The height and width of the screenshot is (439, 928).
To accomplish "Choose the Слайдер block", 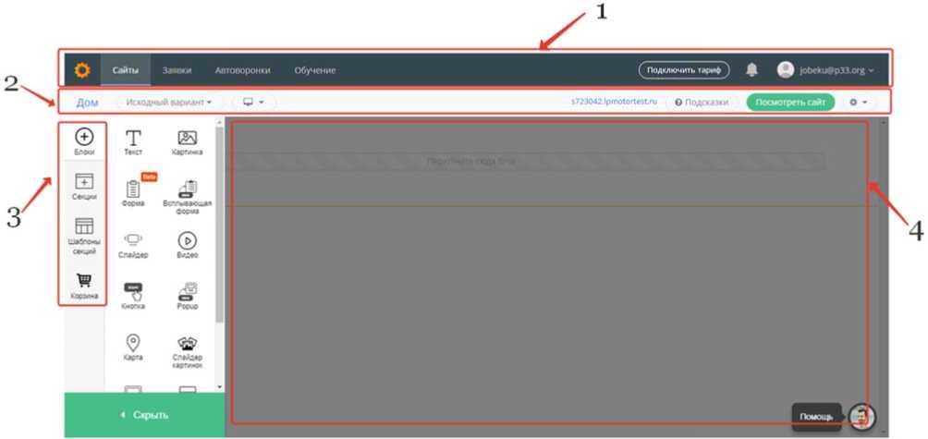I will 133,245.
